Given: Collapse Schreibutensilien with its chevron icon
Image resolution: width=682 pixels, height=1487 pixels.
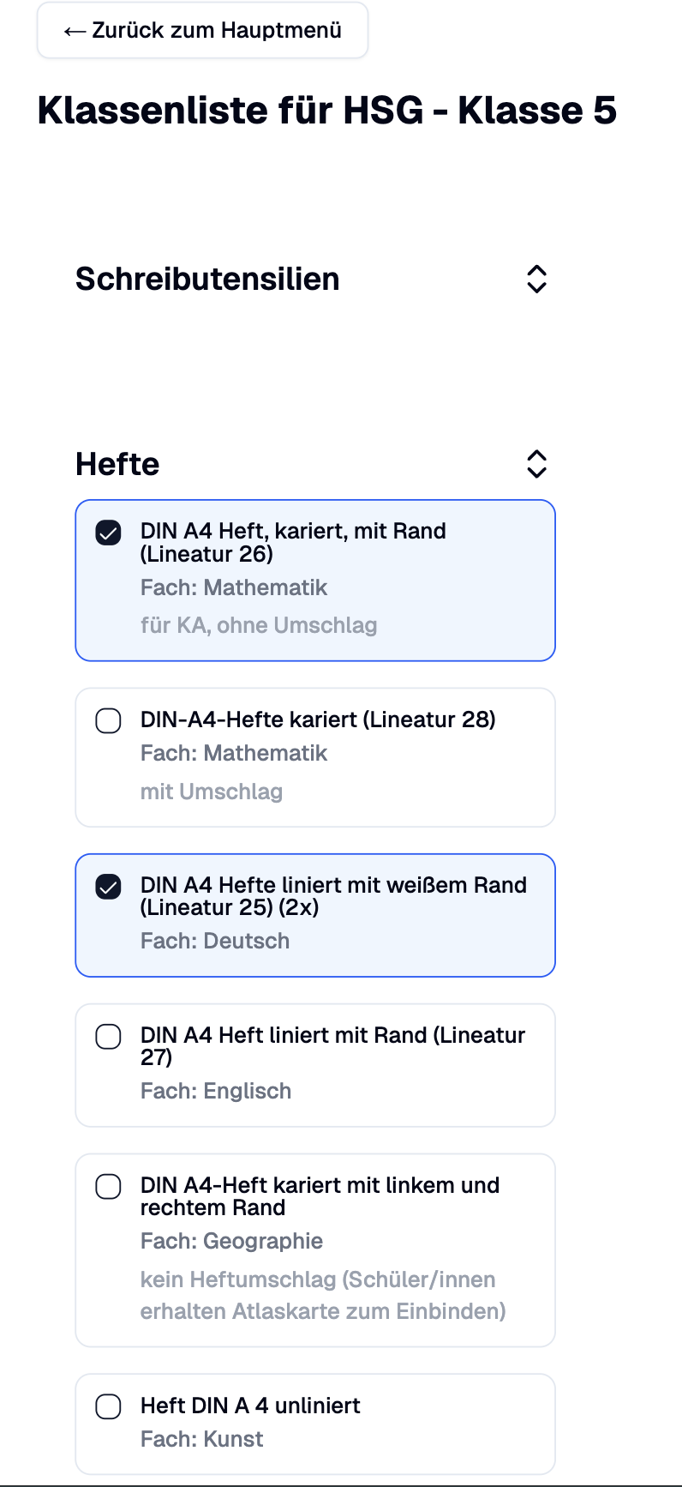Looking at the screenshot, I should 536,279.
